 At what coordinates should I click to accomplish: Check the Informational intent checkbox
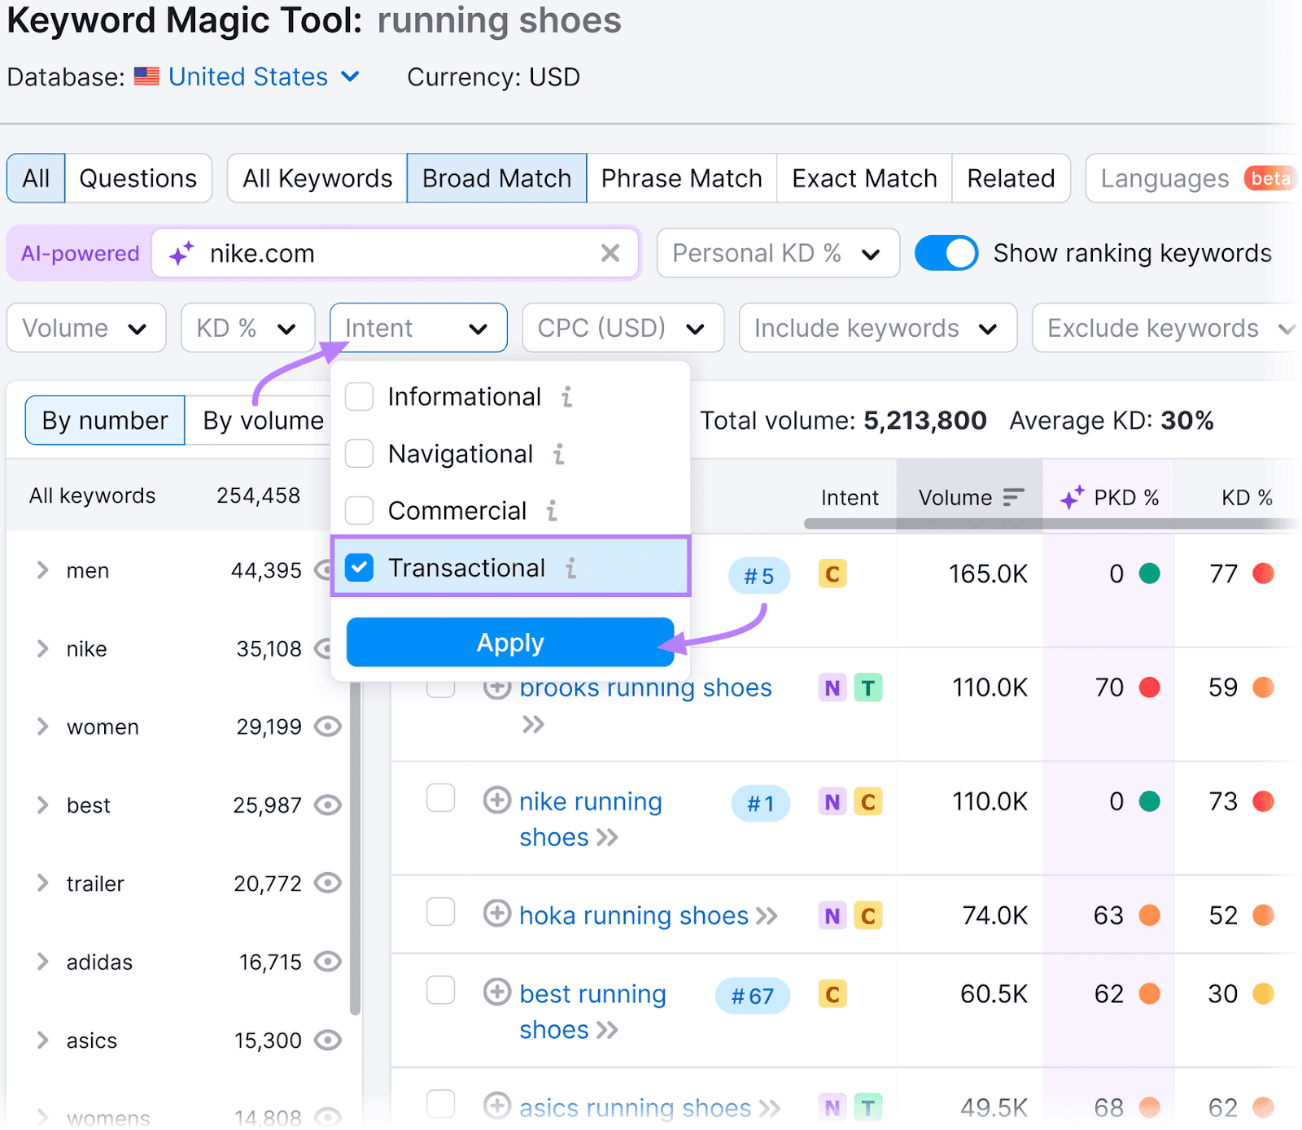coord(359,397)
